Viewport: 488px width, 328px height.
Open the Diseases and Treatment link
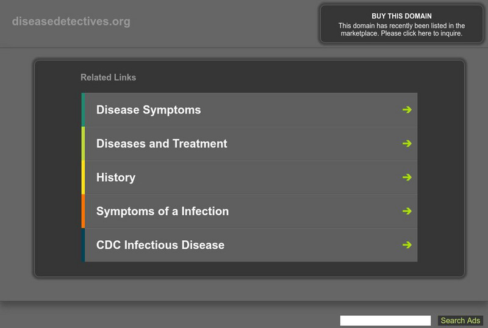point(162,144)
